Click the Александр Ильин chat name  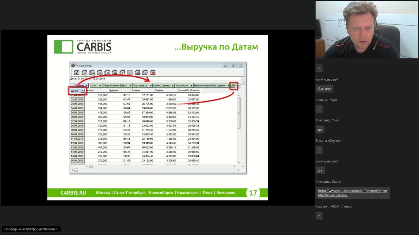[328, 182]
